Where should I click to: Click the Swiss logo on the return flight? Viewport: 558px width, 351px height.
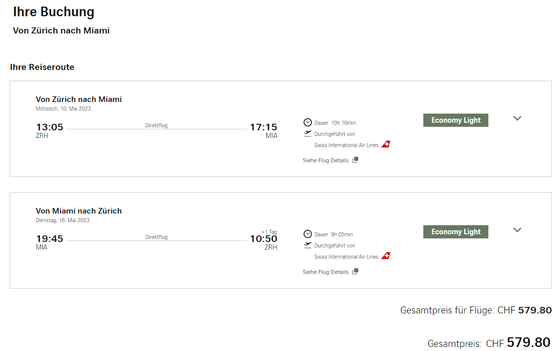386,256
